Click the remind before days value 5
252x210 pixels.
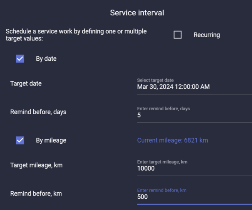[x=139, y=115]
